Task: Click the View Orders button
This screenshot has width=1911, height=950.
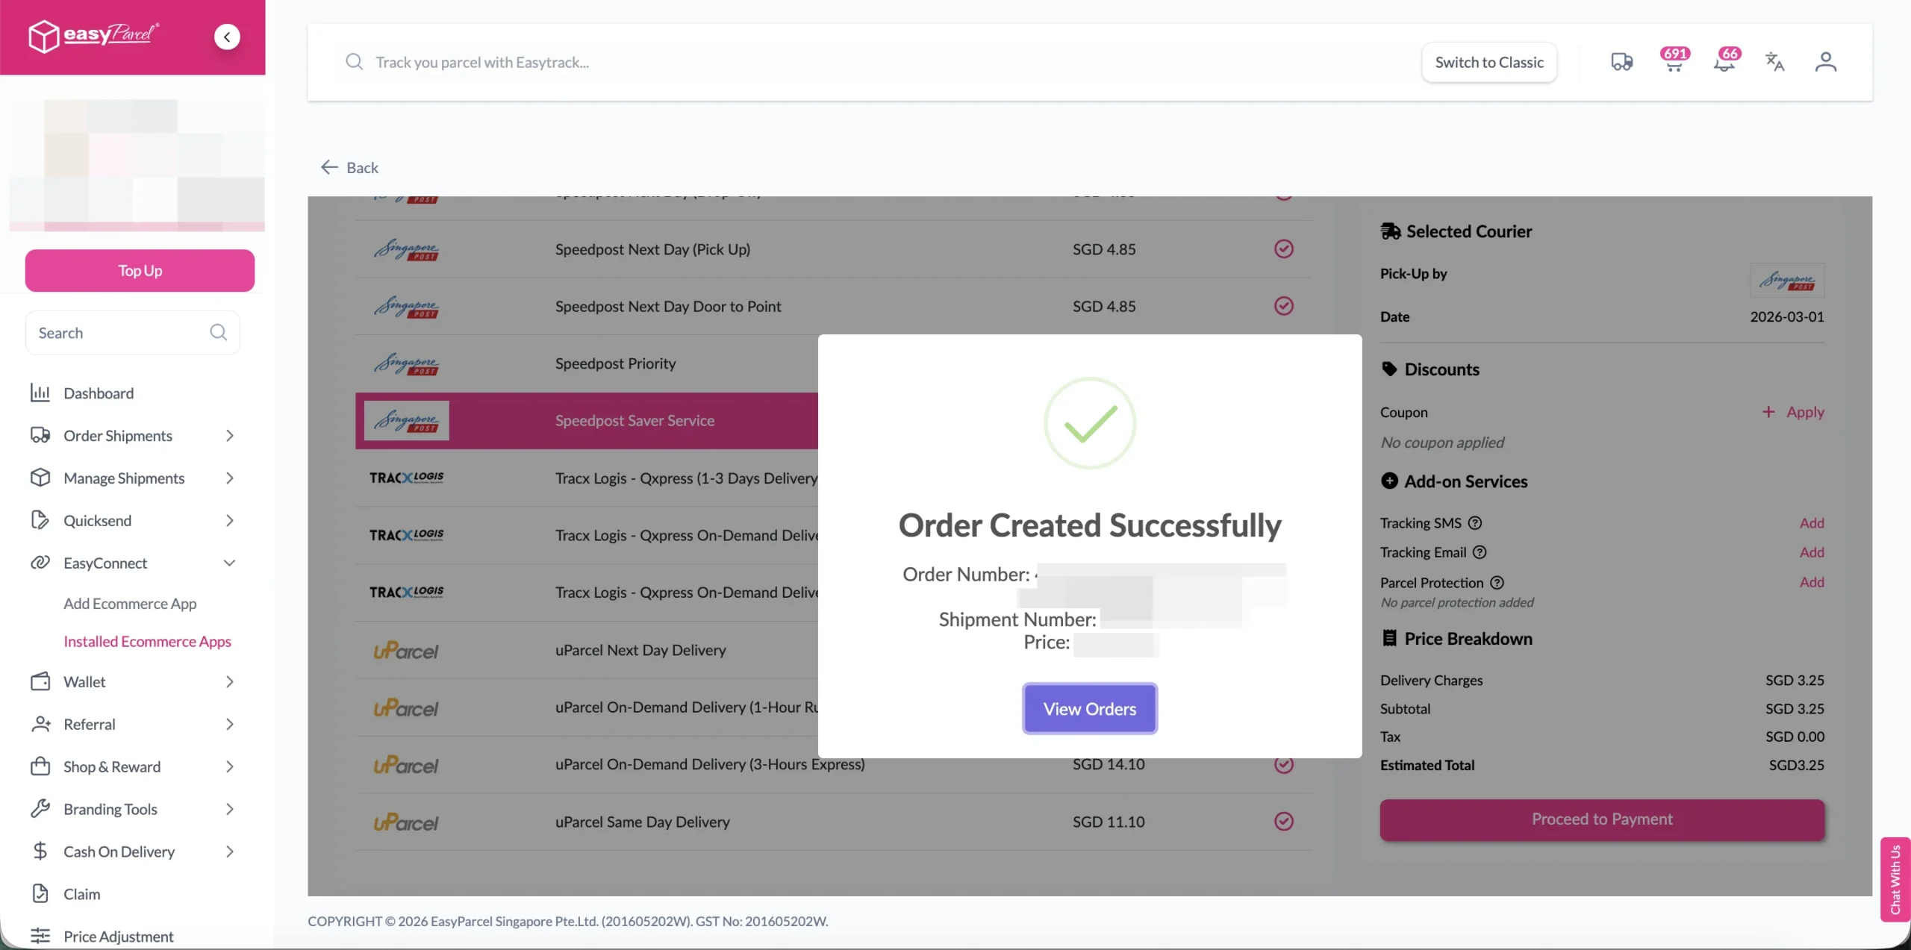Action: pos(1089,709)
